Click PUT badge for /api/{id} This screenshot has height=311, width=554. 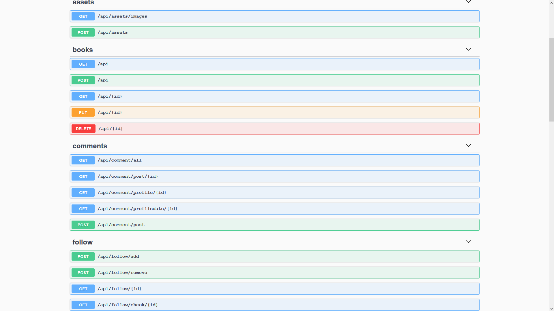coord(83,113)
